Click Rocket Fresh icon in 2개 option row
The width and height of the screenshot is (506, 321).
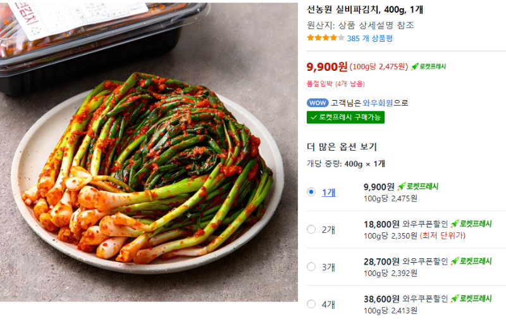[x=471, y=223]
